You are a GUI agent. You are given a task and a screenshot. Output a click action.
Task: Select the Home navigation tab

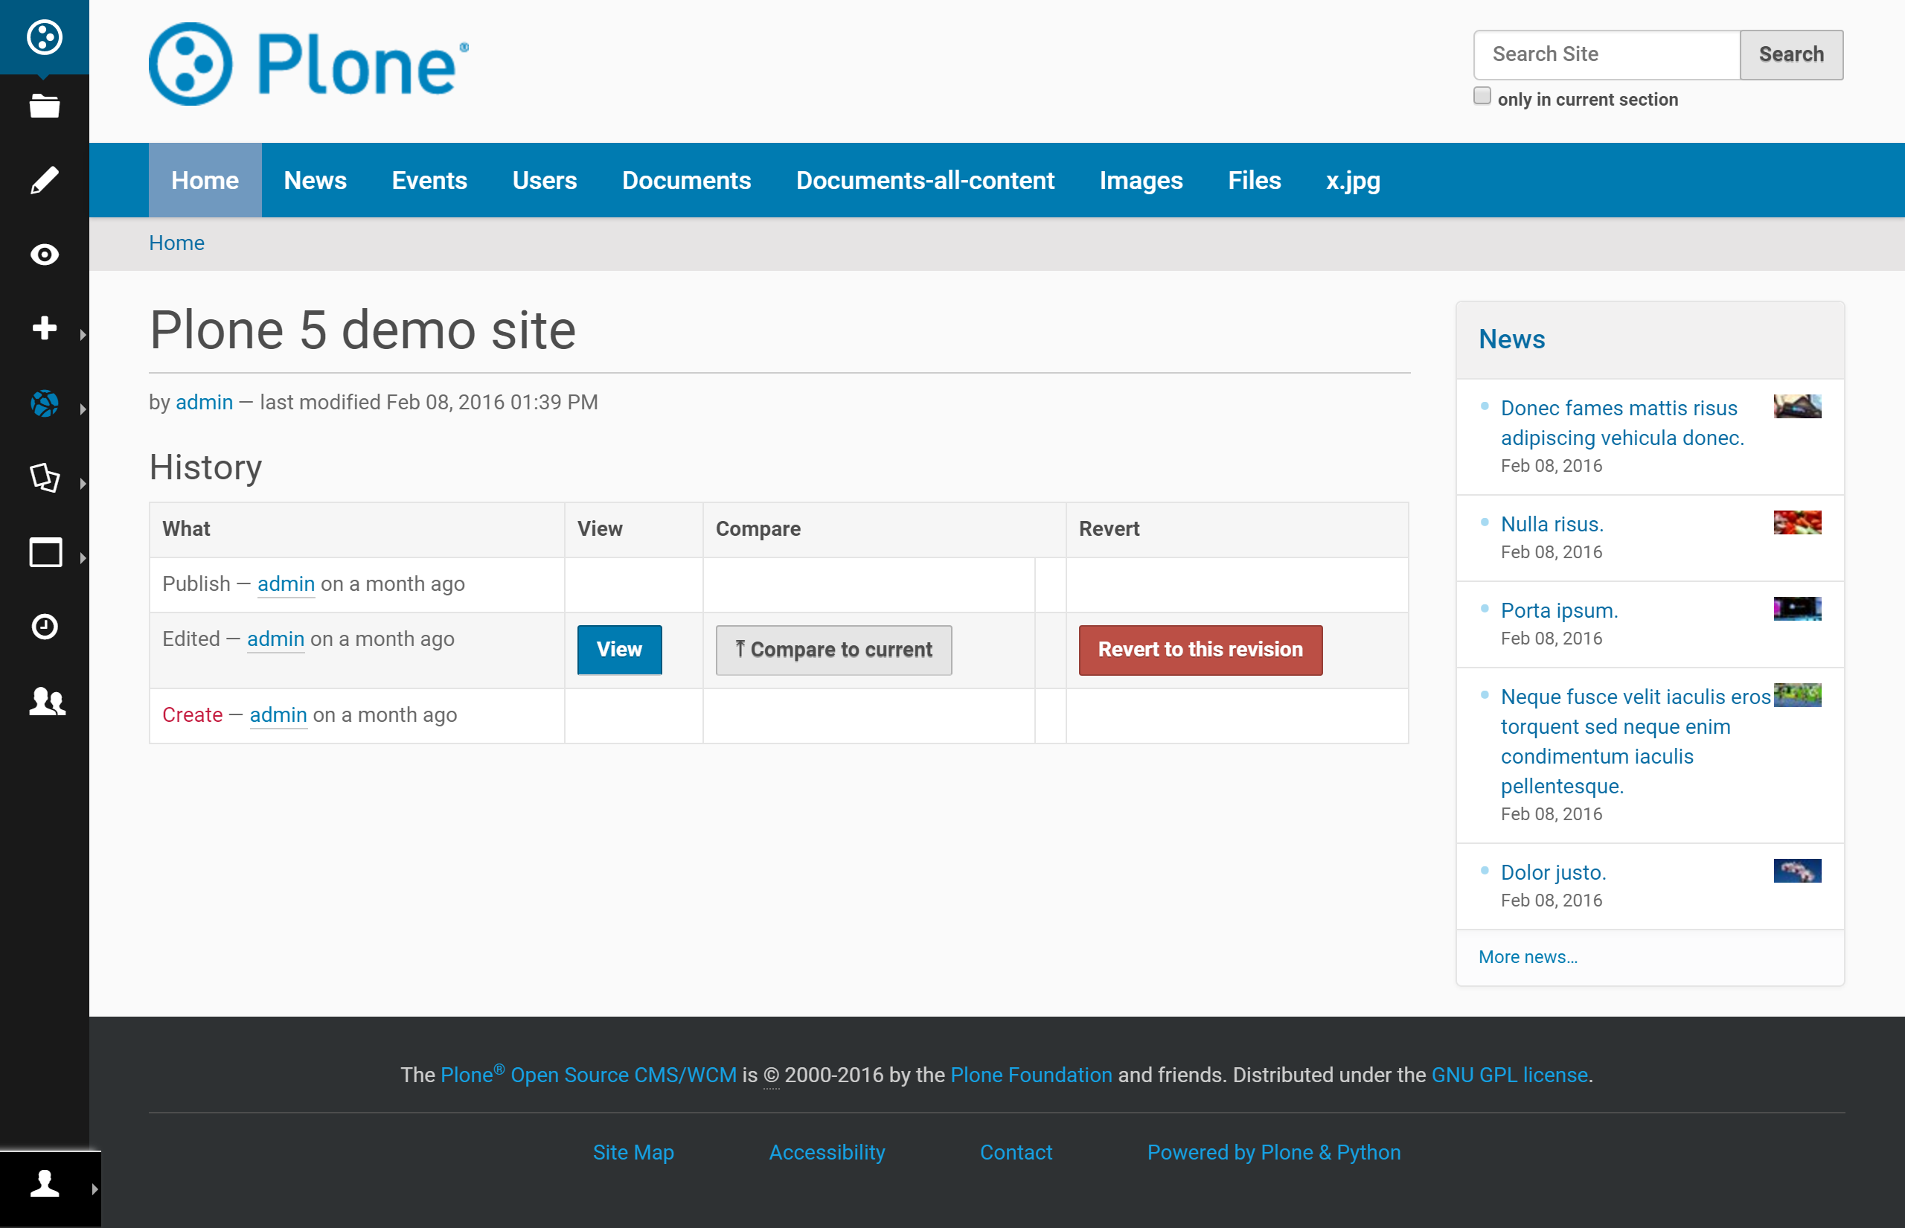click(x=205, y=180)
